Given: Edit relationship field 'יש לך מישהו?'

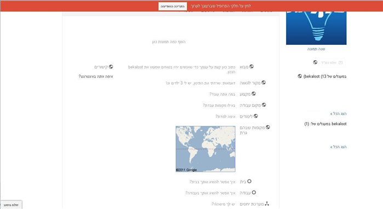Looking at the screenshot, I should pos(224,204).
